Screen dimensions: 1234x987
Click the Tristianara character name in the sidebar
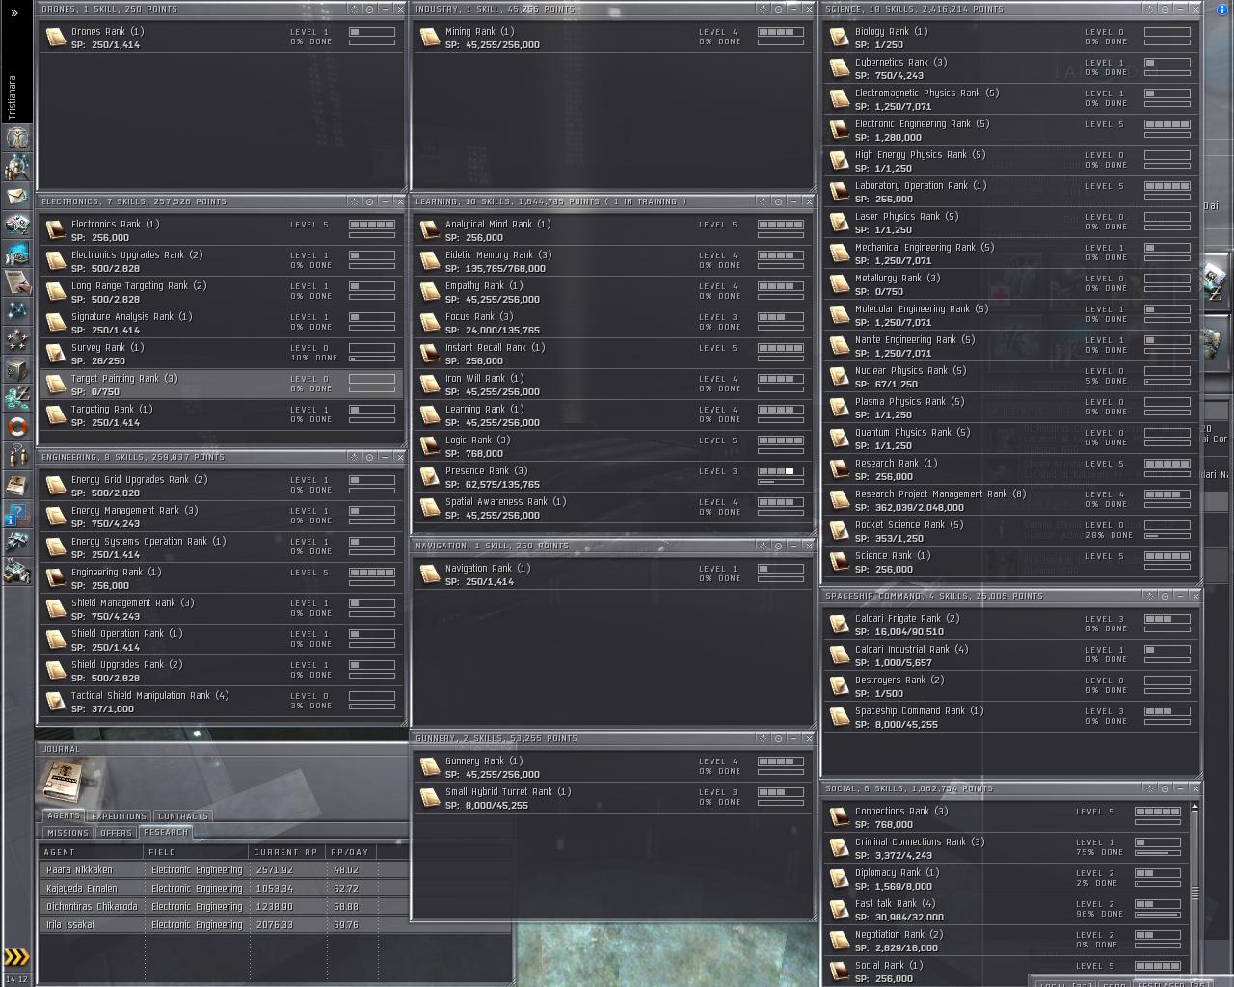tap(13, 96)
